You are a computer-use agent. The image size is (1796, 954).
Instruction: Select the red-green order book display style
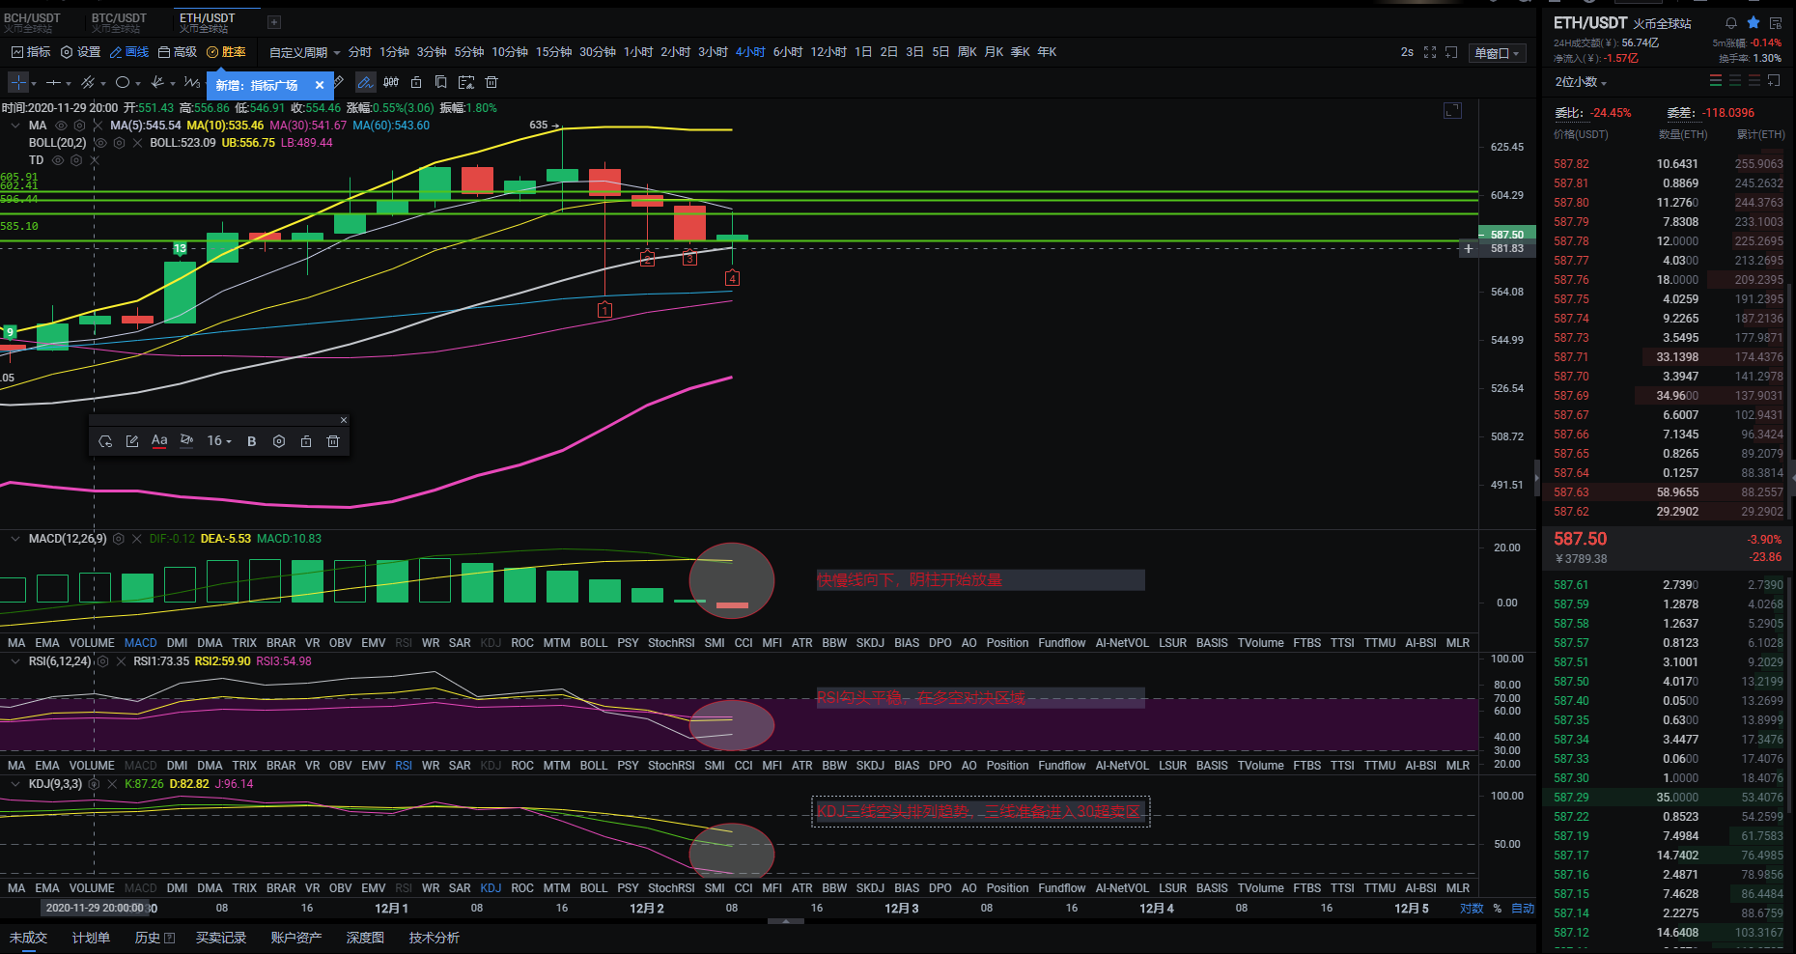(x=1716, y=80)
